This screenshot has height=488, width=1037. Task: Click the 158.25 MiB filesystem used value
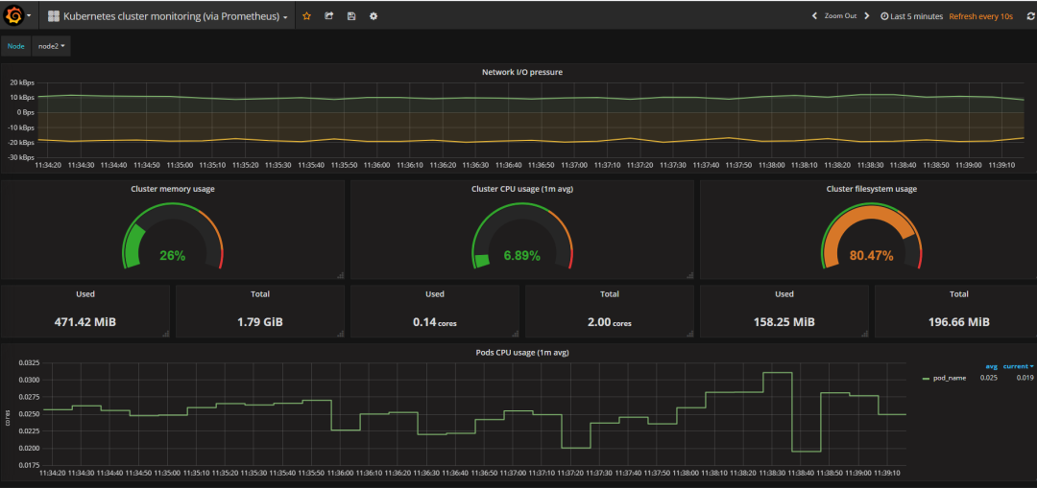[784, 322]
